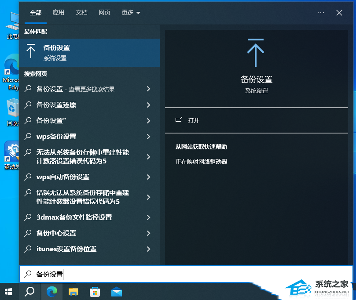
Task: Launch Microsoft Store from the taskbar
Action: tap(95, 291)
